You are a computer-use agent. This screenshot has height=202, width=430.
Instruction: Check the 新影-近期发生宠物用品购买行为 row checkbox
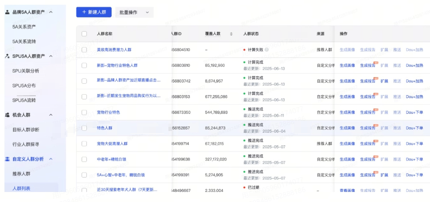click(x=84, y=96)
